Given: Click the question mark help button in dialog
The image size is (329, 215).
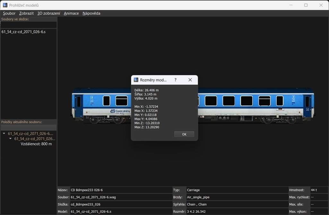Looking at the screenshot, I should point(175,80).
